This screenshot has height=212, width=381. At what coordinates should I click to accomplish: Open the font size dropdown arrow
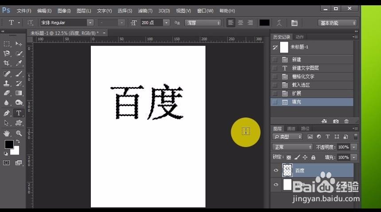[166, 23]
